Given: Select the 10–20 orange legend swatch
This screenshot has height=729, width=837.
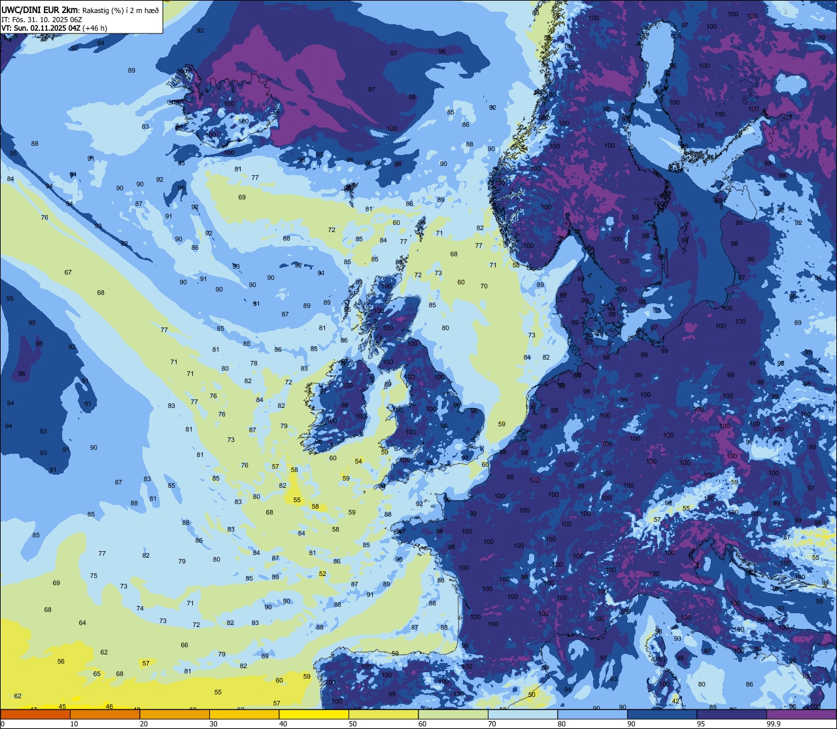Looking at the screenshot, I should click(105, 714).
